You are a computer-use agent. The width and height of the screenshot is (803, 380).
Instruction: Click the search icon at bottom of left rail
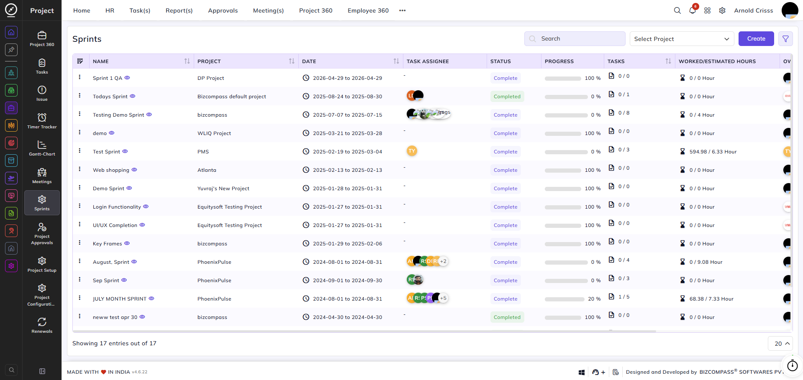pyautogui.click(x=12, y=370)
